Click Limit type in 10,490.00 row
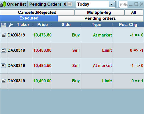Viewport: 144px width, 114px height. tap(107, 81)
